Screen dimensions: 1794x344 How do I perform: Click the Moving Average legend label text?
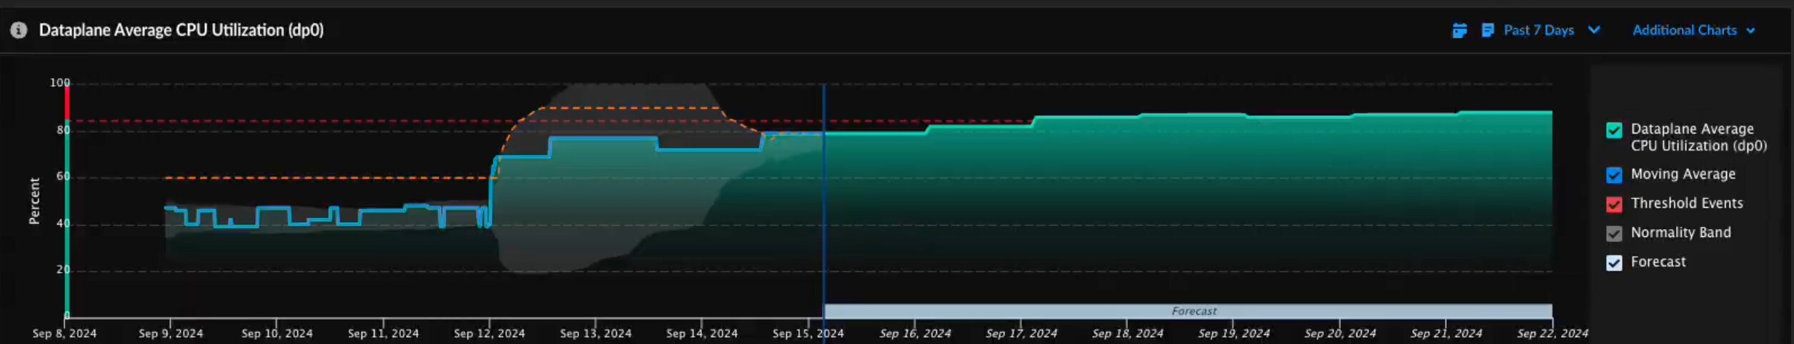click(x=1683, y=174)
